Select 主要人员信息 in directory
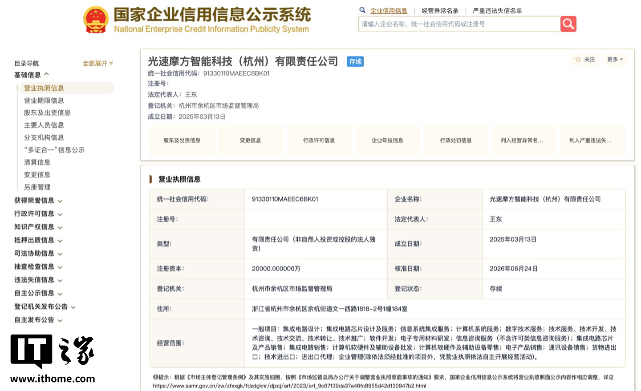The image size is (641, 391). (44, 125)
